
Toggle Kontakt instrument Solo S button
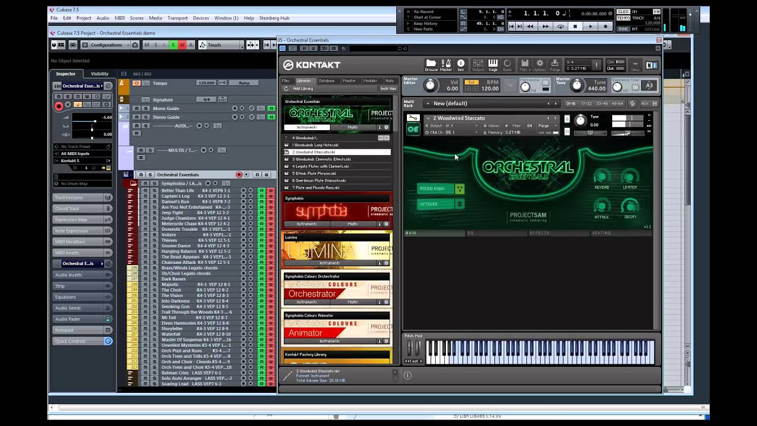[x=567, y=118]
